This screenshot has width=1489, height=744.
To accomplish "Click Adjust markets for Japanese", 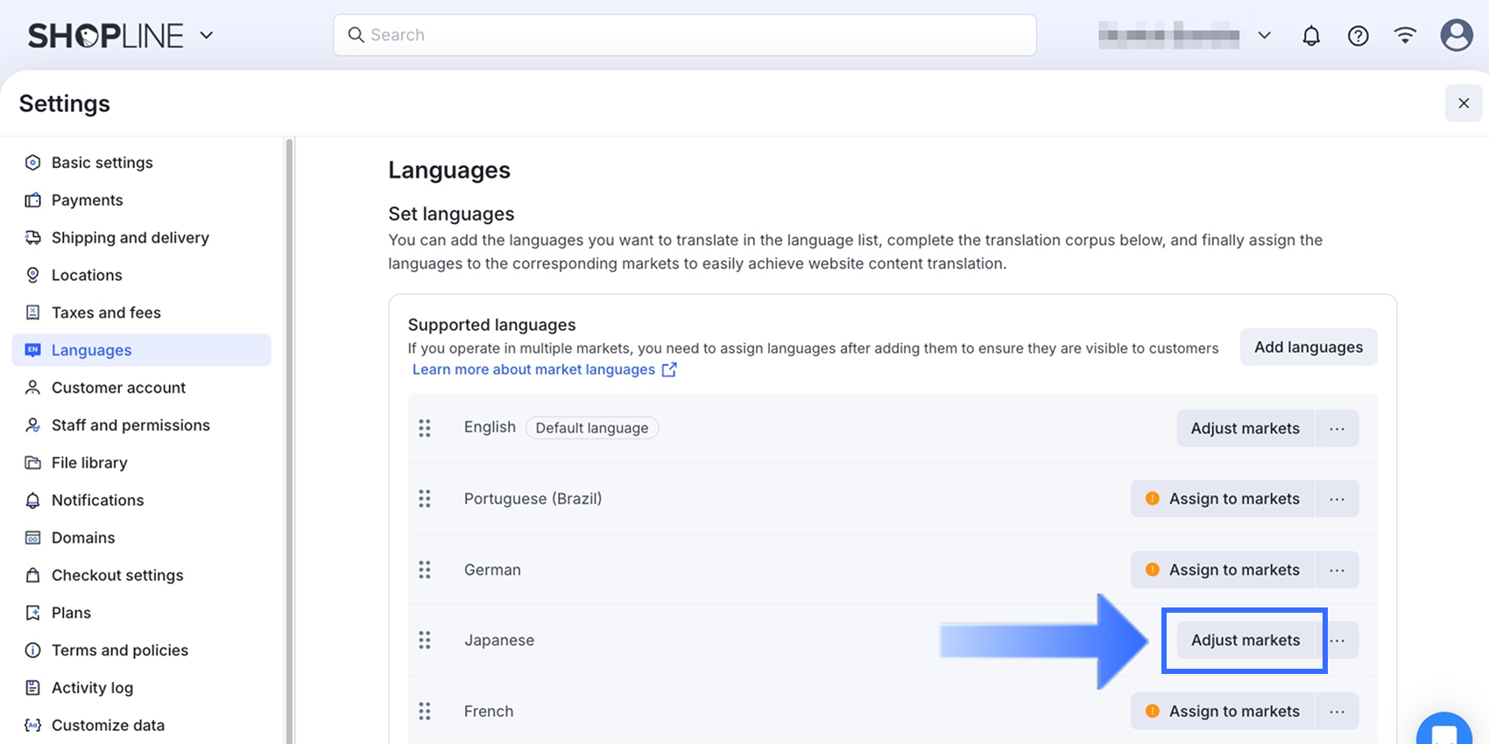I will point(1245,641).
